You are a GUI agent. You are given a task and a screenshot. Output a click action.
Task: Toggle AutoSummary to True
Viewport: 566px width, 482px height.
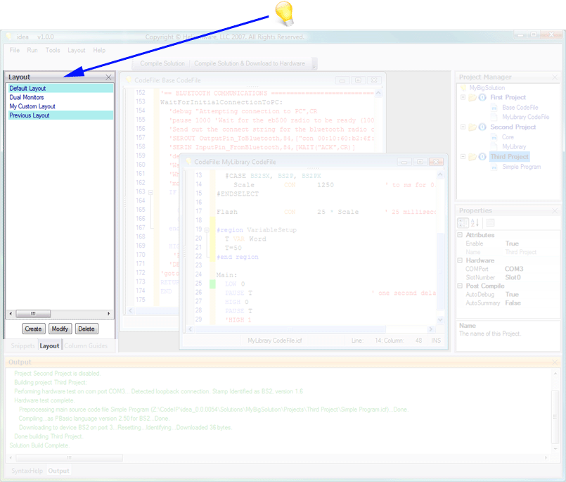click(512, 303)
